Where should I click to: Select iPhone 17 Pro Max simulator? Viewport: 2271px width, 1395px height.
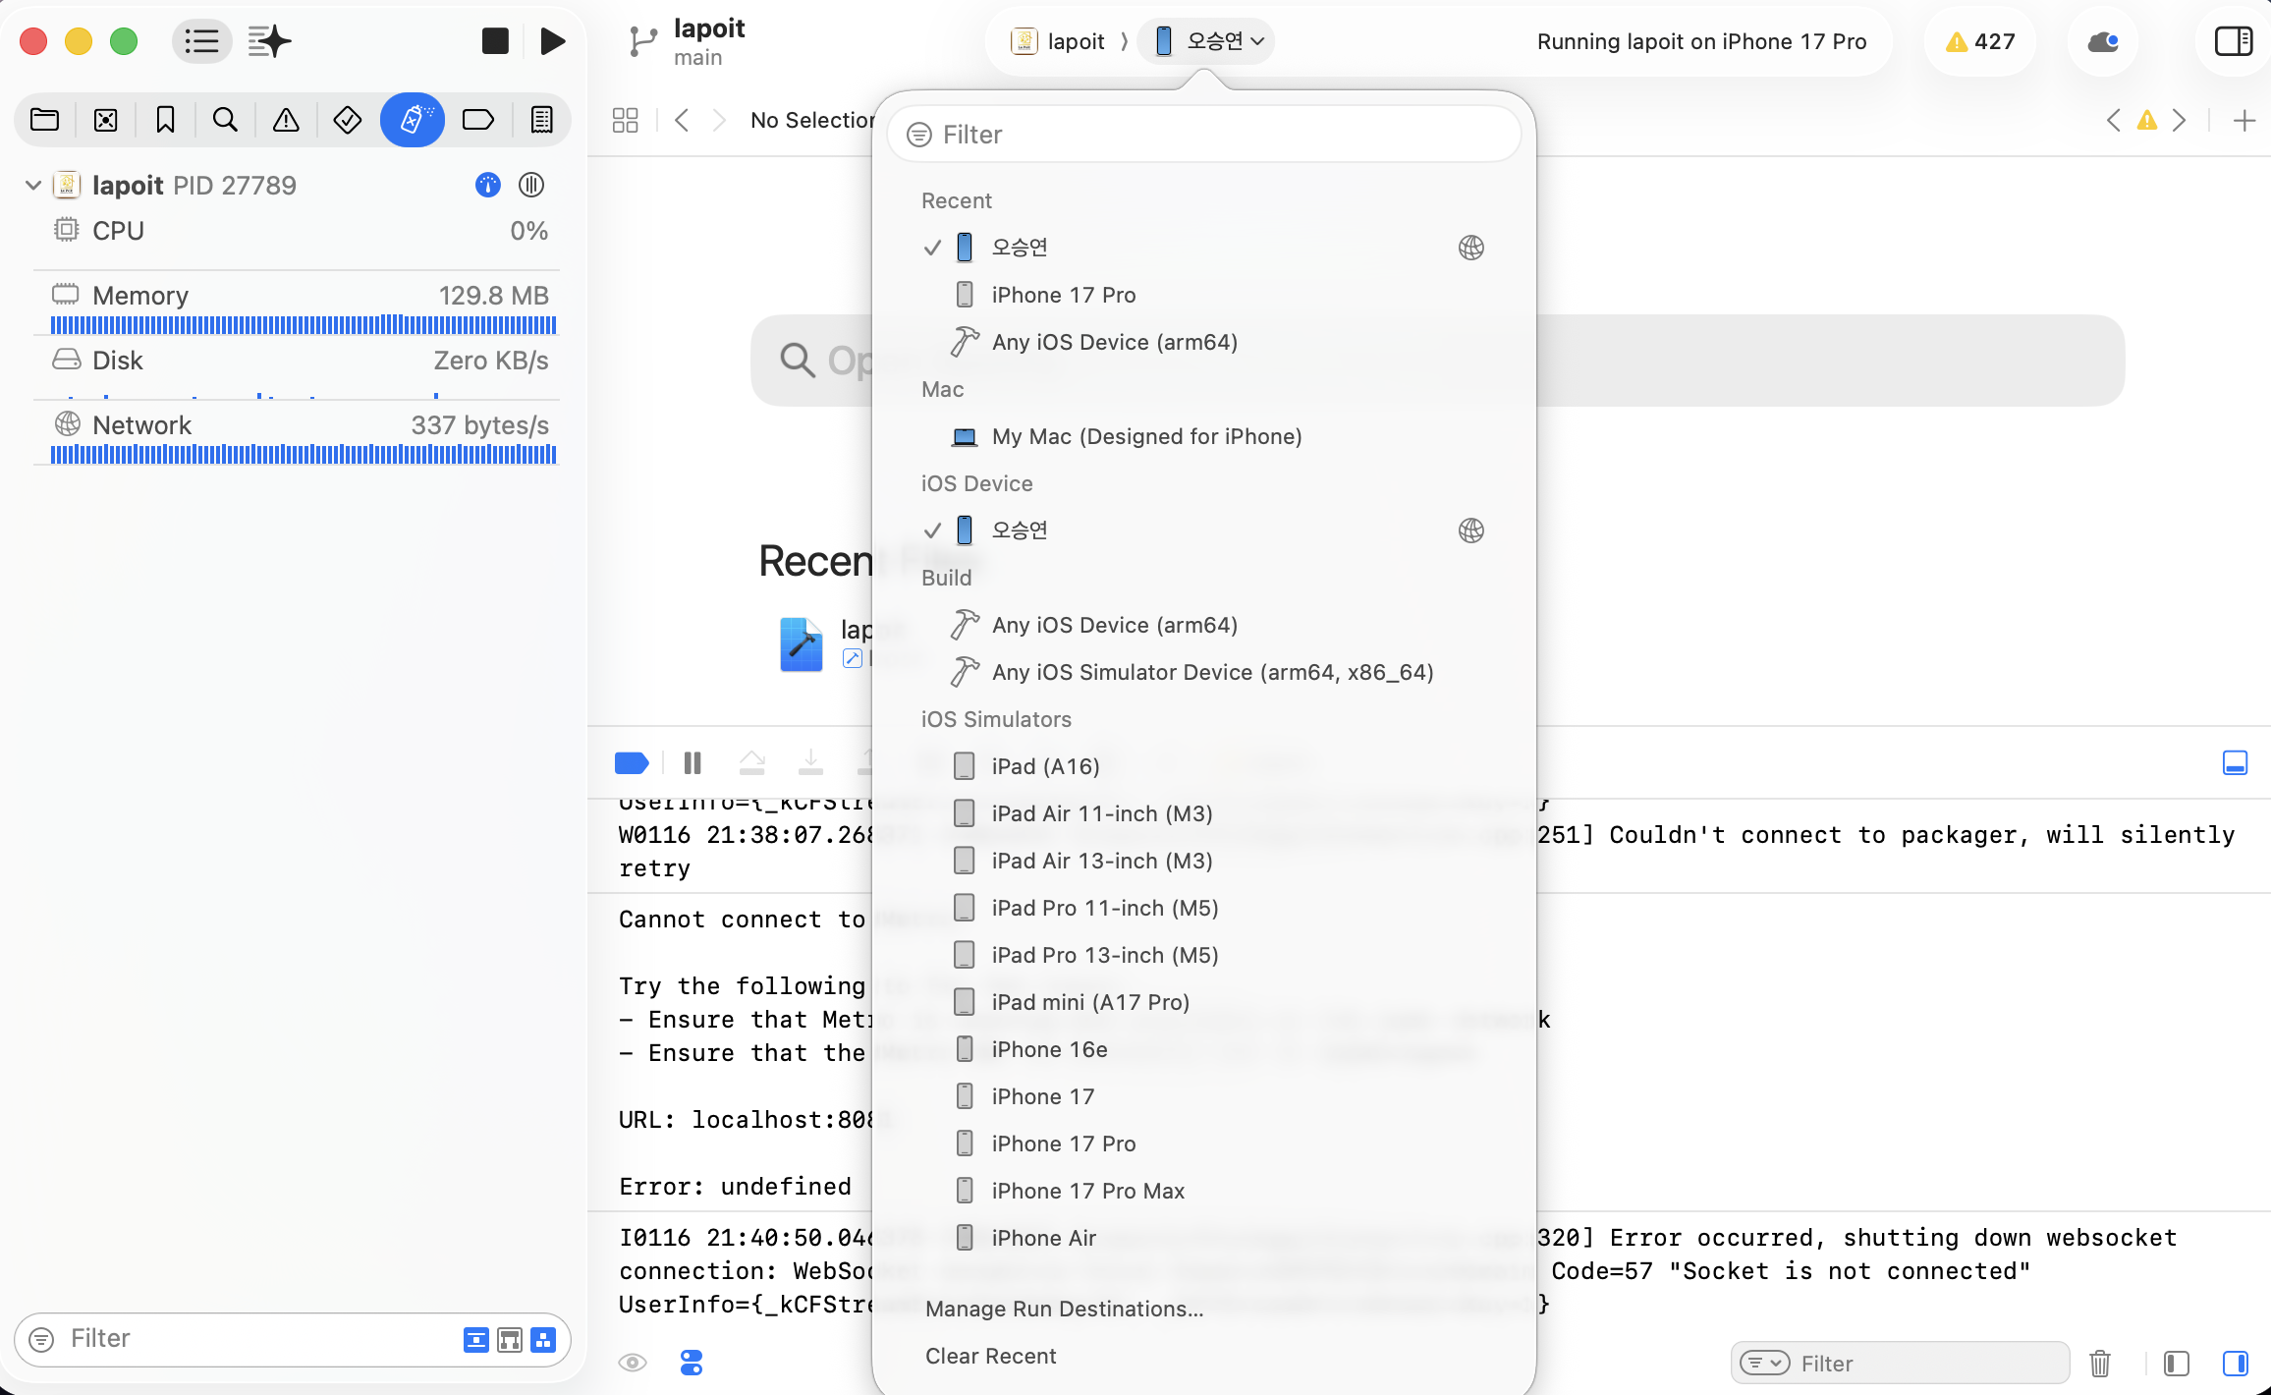point(1204,1191)
